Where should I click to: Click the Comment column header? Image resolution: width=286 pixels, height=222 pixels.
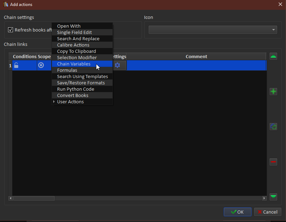[x=196, y=56]
